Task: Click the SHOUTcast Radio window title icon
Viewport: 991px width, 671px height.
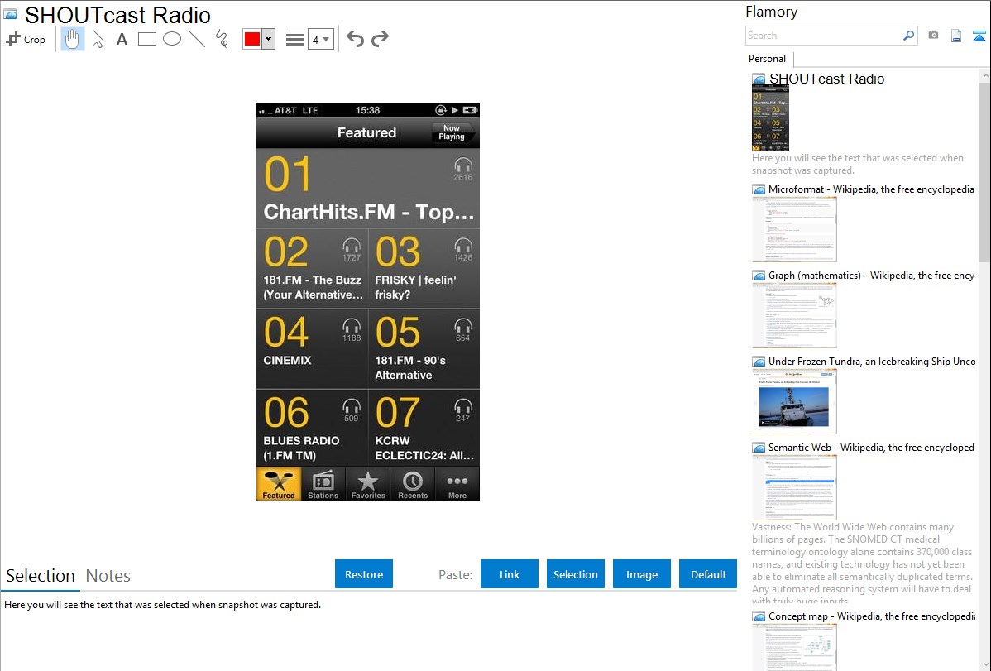Action: [x=10, y=14]
